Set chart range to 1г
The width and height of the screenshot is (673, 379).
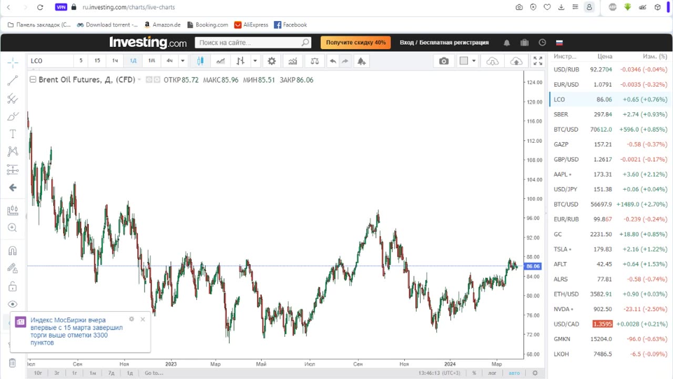coord(74,373)
